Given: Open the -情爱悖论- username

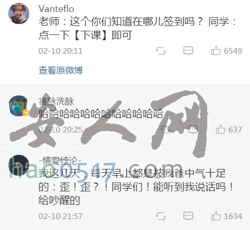Looking at the screenshot, I should click(x=60, y=161).
